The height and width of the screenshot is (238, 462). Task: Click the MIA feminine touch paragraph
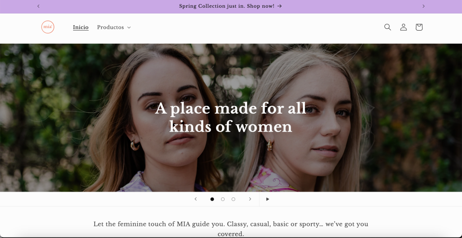point(231,229)
